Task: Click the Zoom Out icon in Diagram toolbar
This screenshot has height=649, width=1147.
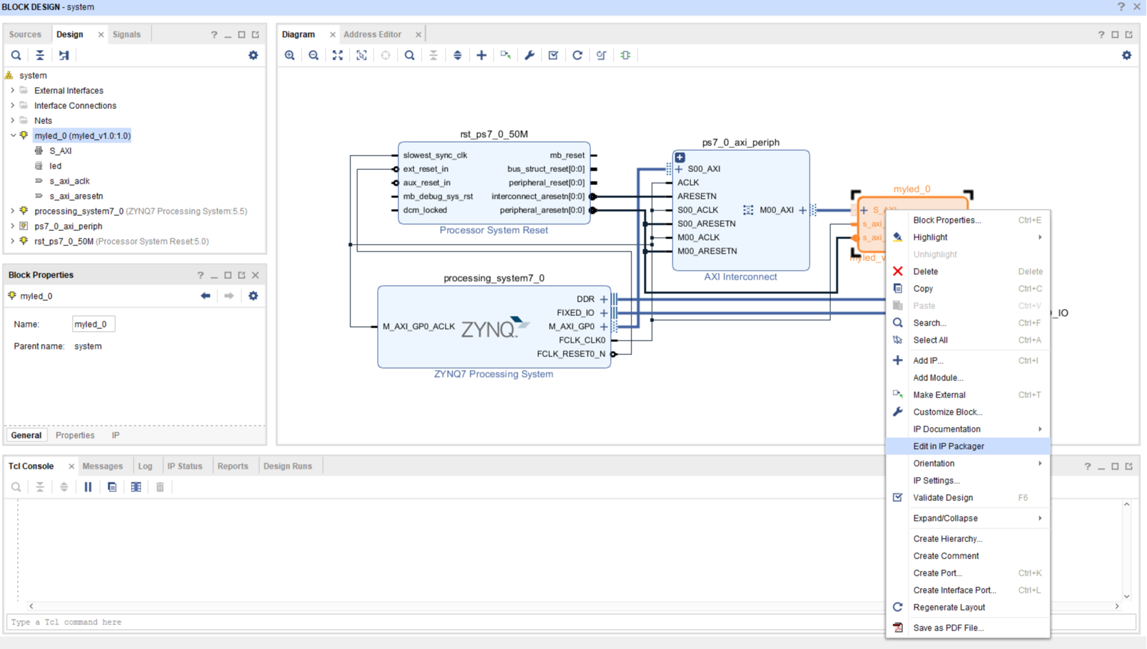Action: 314,56
